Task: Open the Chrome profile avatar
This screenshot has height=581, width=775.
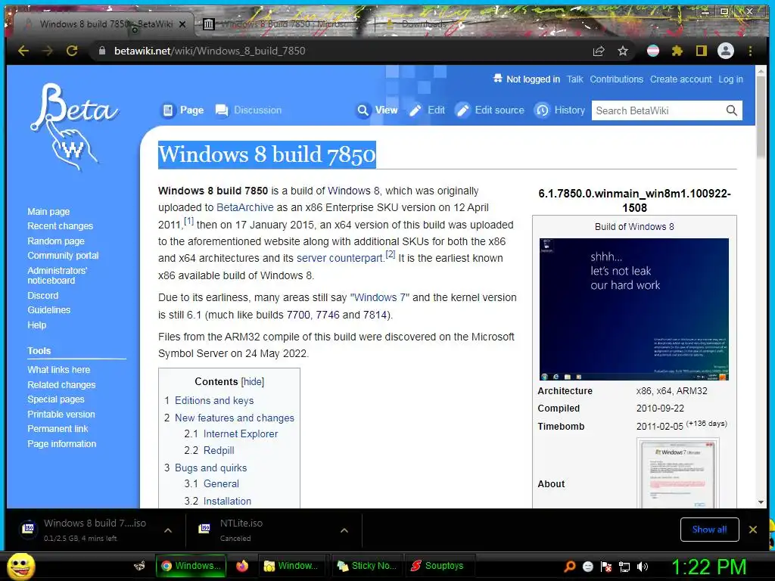Action: 726,51
